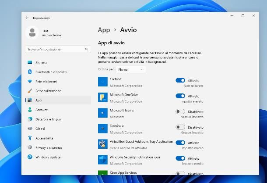Click the VirtualBox Guest Additions icon
Viewport: 267px width, 183px height.
(x=103, y=144)
